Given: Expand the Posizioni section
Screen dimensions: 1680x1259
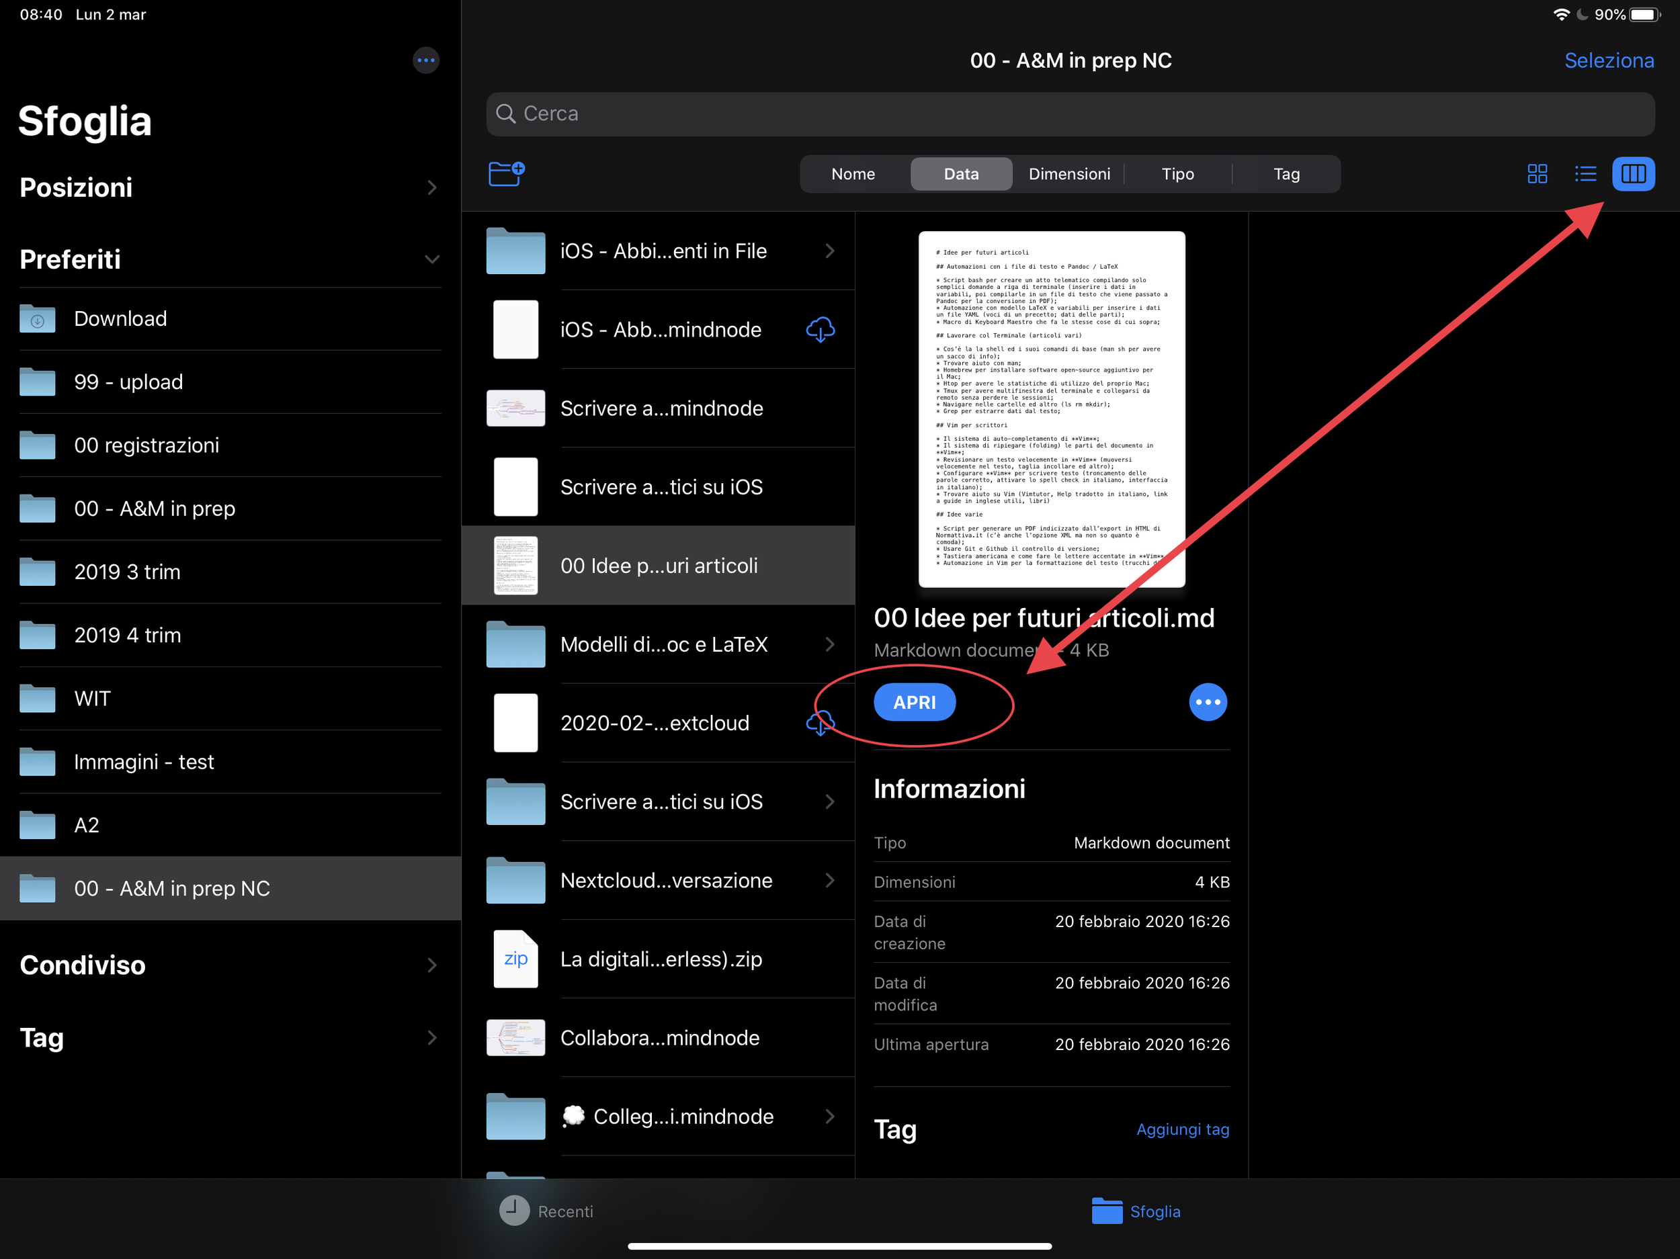Looking at the screenshot, I should (x=431, y=187).
